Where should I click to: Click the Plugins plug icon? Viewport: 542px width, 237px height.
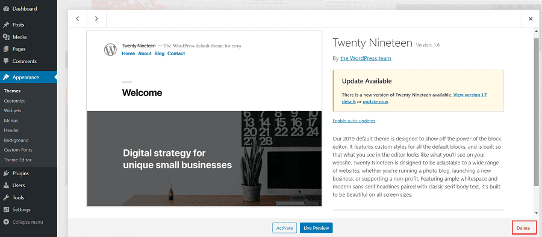[6, 173]
